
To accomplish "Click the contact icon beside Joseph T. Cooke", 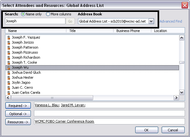I will tap(9, 62).
